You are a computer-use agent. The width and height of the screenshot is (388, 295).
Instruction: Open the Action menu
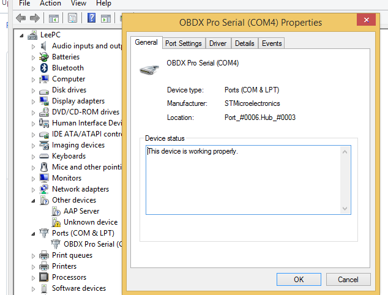pyautogui.click(x=50, y=3)
